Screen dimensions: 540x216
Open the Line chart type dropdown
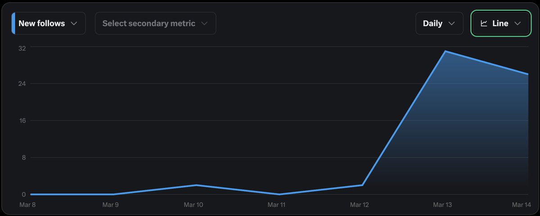pyautogui.click(x=501, y=23)
